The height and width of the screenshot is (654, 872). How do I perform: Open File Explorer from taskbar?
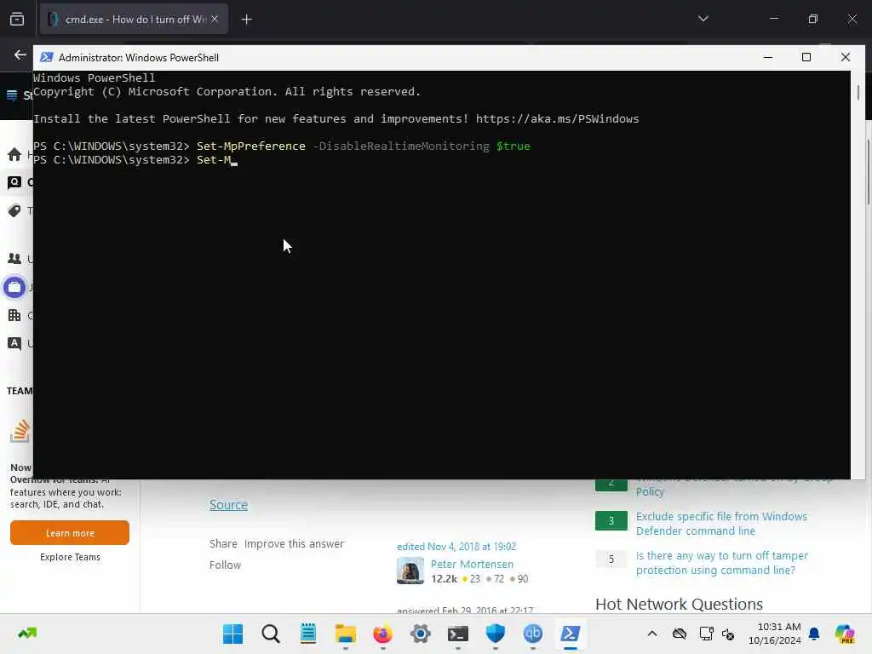click(x=346, y=634)
